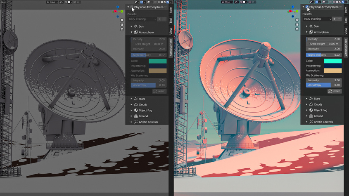Click the Stars icon in right panel
Screen dimensions: 349x196
click(311, 98)
